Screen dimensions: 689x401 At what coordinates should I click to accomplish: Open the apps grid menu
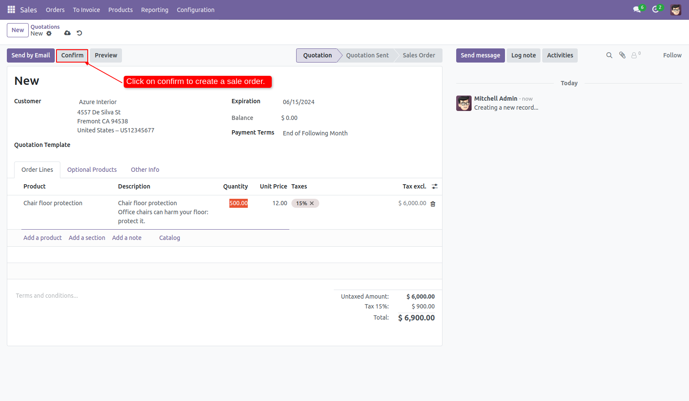(x=11, y=9)
